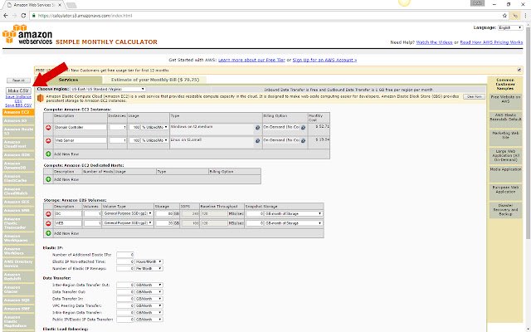Viewport: 531px width, 332px height.
Task: Load the Free Website on AWS sample
Action: click(505, 101)
